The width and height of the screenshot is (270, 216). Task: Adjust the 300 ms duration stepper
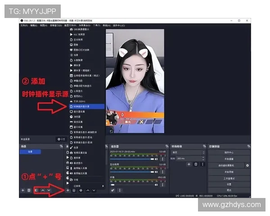[x=203, y=158]
